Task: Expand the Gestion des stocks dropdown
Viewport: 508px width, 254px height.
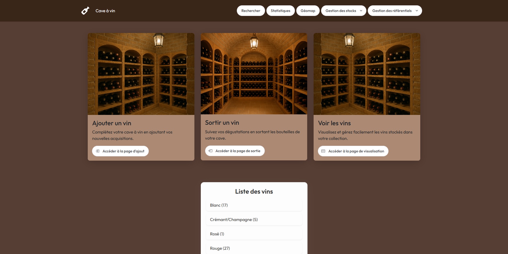Action: (x=341, y=11)
